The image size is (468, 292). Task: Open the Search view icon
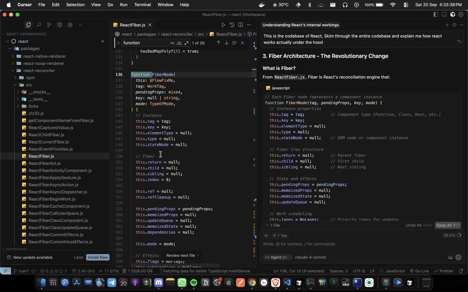[x=39, y=25]
